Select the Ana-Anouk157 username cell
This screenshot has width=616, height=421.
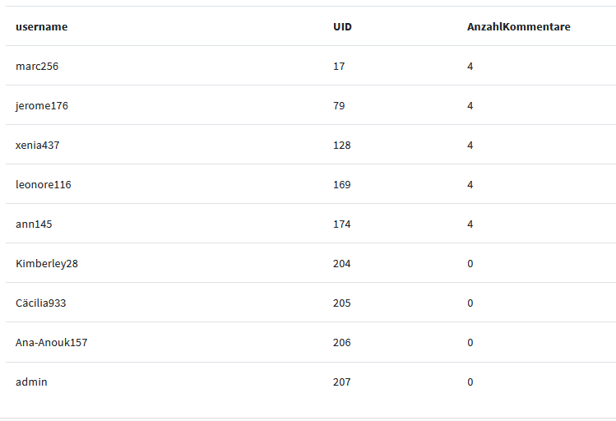pyautogui.click(x=52, y=342)
